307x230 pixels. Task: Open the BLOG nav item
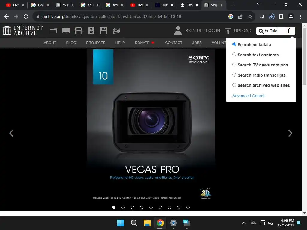[71, 43]
